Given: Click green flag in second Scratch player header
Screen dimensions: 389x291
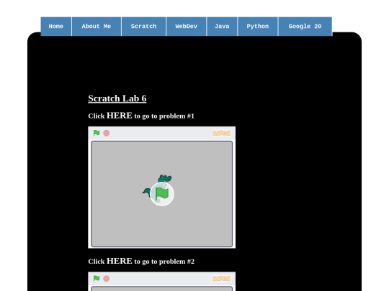Looking at the screenshot, I should point(97,279).
